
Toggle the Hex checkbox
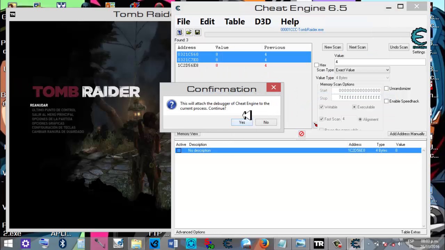(316, 65)
